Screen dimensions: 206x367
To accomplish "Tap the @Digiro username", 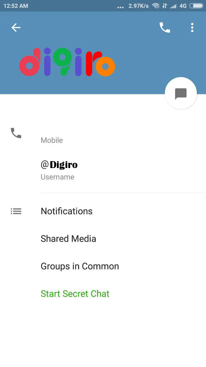I will [59, 165].
